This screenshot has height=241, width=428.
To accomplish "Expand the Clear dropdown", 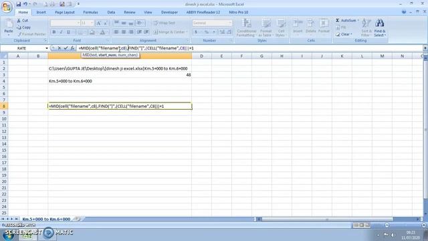I will click(351, 34).
